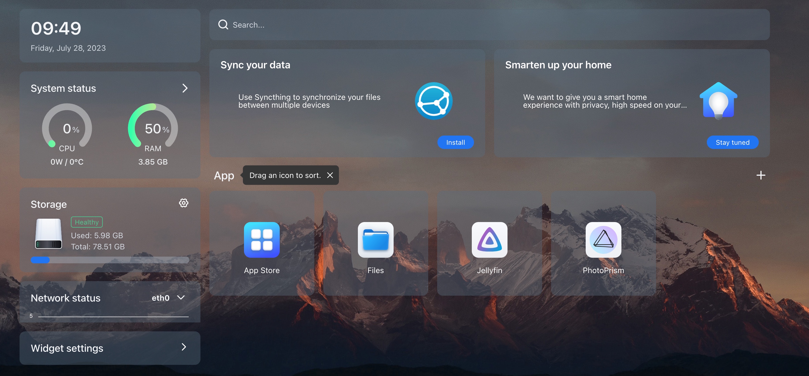
Task: Click the 'Widget settings' label
Action: 67,348
